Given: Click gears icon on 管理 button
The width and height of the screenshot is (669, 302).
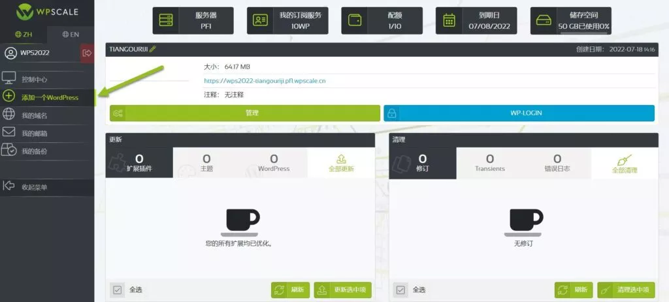Looking at the screenshot, I should point(118,113).
